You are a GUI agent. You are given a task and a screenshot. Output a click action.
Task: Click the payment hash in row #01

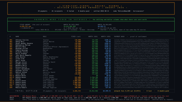[142, 40]
